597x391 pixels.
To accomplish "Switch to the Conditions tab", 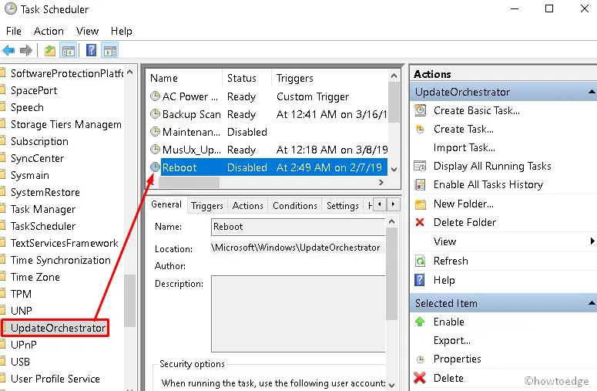I will click(x=295, y=206).
